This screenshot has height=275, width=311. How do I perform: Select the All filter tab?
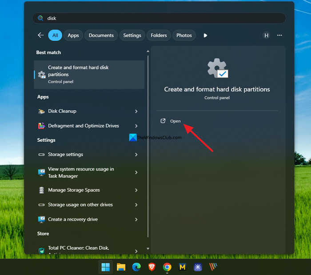tap(55, 35)
